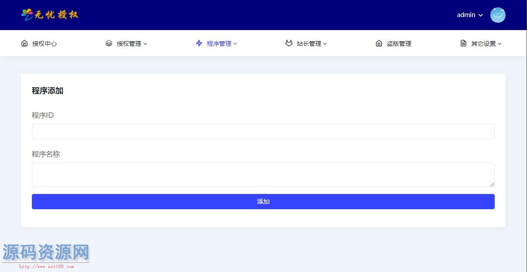Open the 程序管理 menu

[x=219, y=44]
